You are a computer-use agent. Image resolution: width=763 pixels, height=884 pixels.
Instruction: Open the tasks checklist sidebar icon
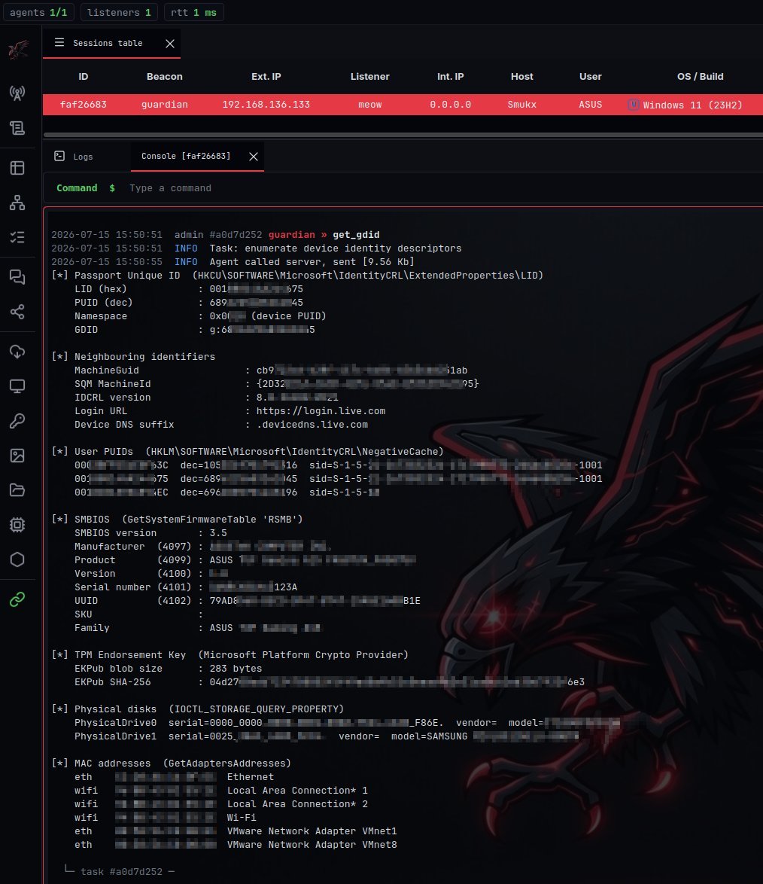point(17,237)
